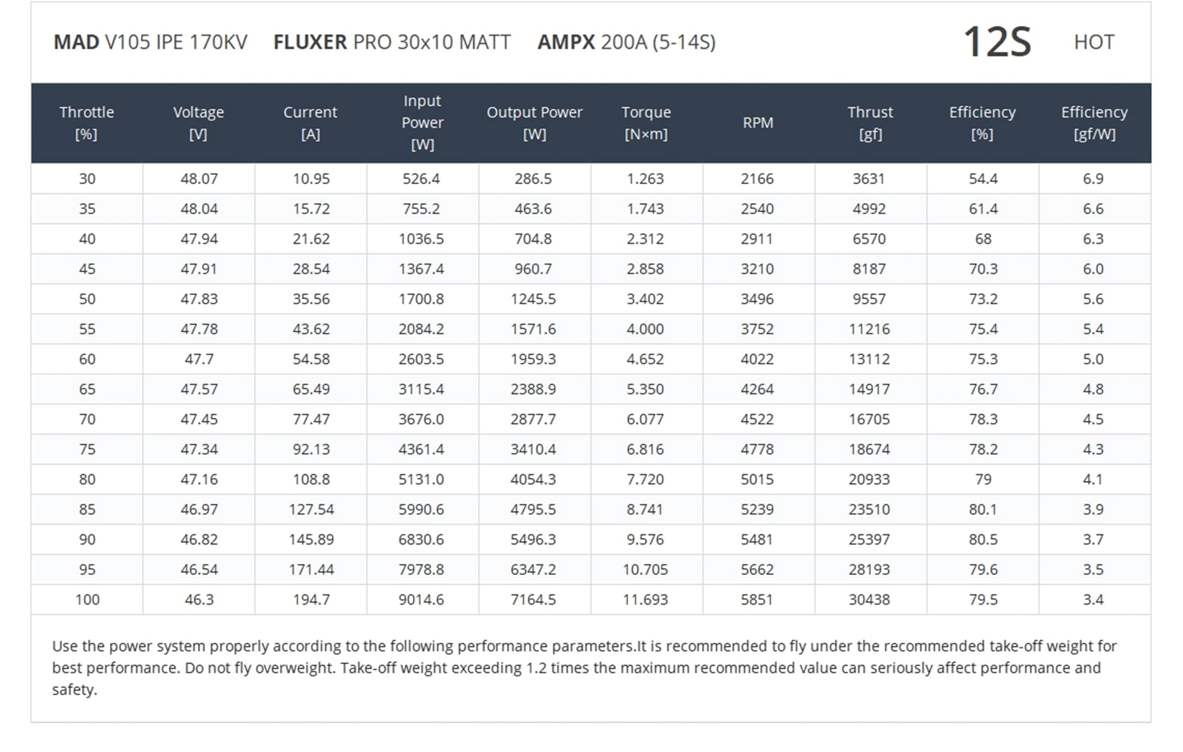The image size is (1183, 752).
Task: Click the Efficiency [gf/W] column header
Action: click(x=1094, y=123)
